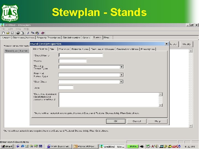Click the description box scroll up arrow

click(x=161, y=94)
